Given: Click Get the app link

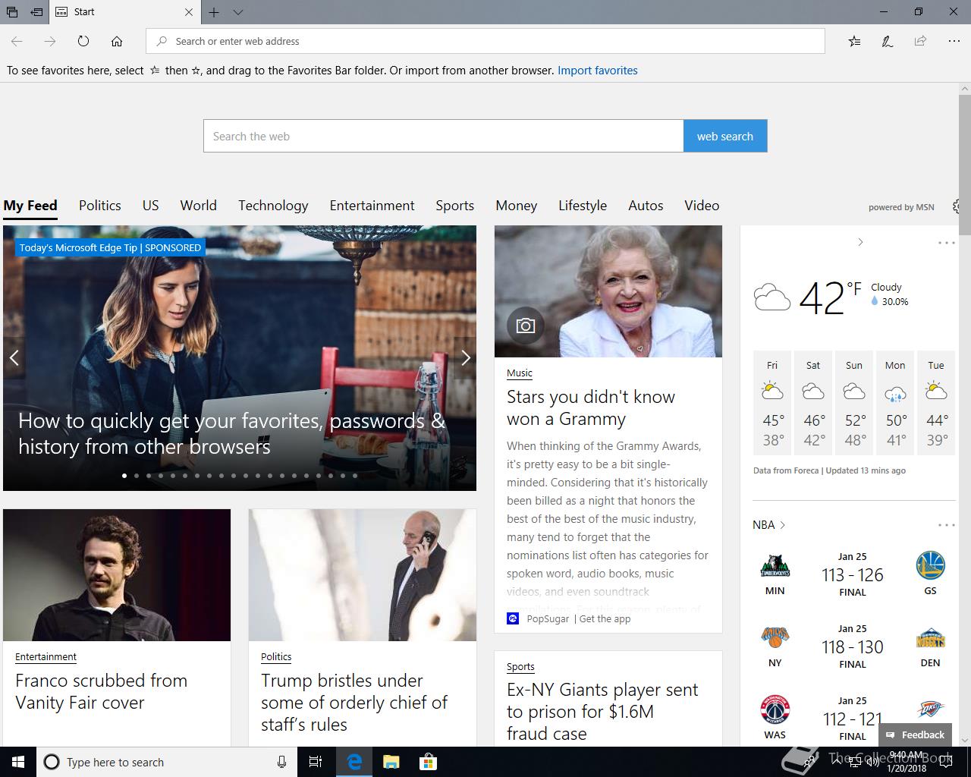Looking at the screenshot, I should 605,618.
